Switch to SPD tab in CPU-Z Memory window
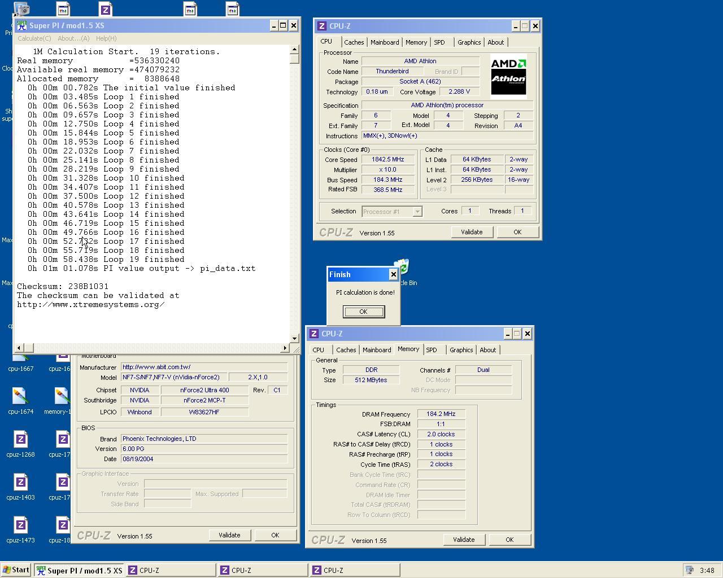The width and height of the screenshot is (723, 578). 432,350
